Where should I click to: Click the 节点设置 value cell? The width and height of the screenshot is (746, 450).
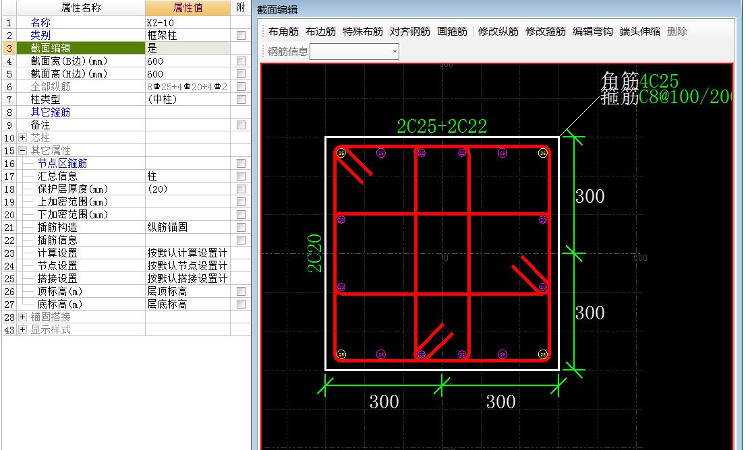tap(188, 265)
